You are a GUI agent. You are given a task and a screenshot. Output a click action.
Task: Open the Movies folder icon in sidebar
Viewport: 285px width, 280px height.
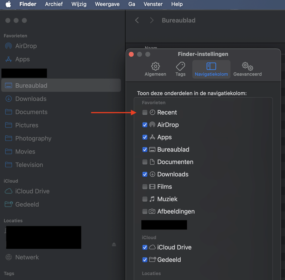coord(9,151)
